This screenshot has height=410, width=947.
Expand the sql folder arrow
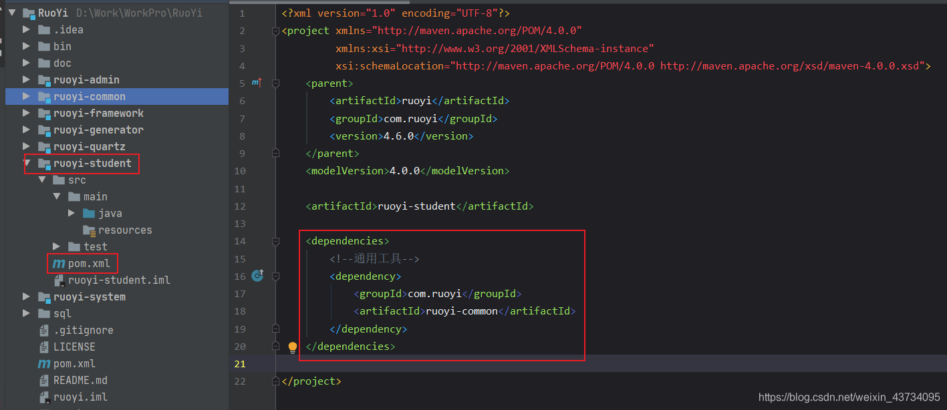(27, 313)
